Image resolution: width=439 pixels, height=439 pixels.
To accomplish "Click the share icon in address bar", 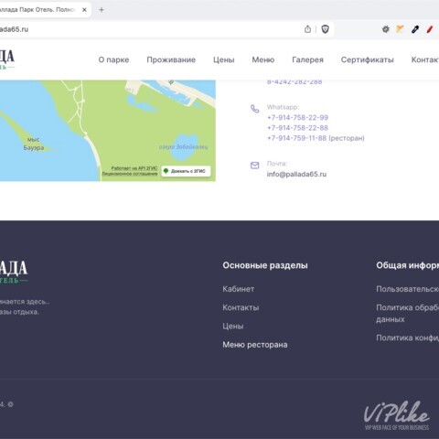I will tap(307, 29).
